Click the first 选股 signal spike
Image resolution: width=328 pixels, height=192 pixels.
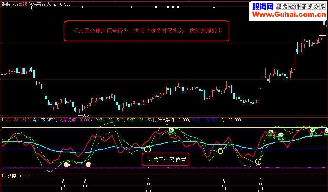(x=63, y=185)
